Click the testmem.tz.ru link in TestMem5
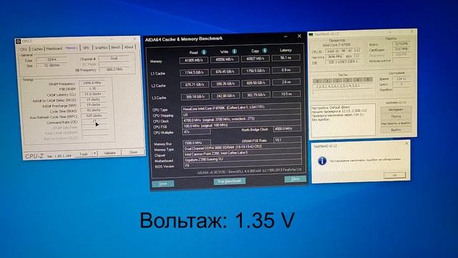Image resolution: width=458 pixels, height=258 pixels. 396,102
